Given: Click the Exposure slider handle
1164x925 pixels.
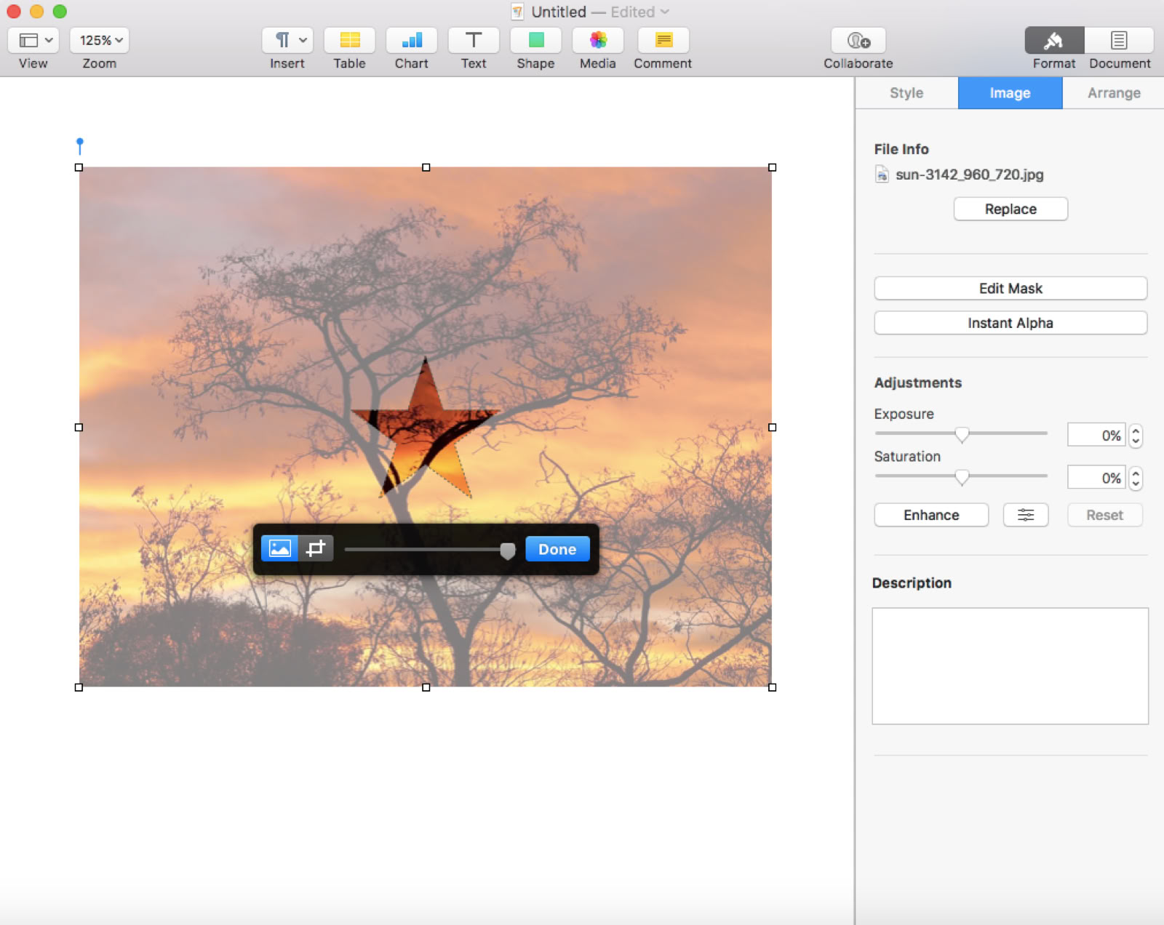Looking at the screenshot, I should point(962,435).
